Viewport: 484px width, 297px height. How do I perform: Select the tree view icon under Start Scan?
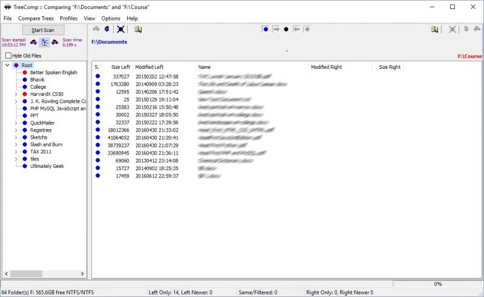(44, 42)
